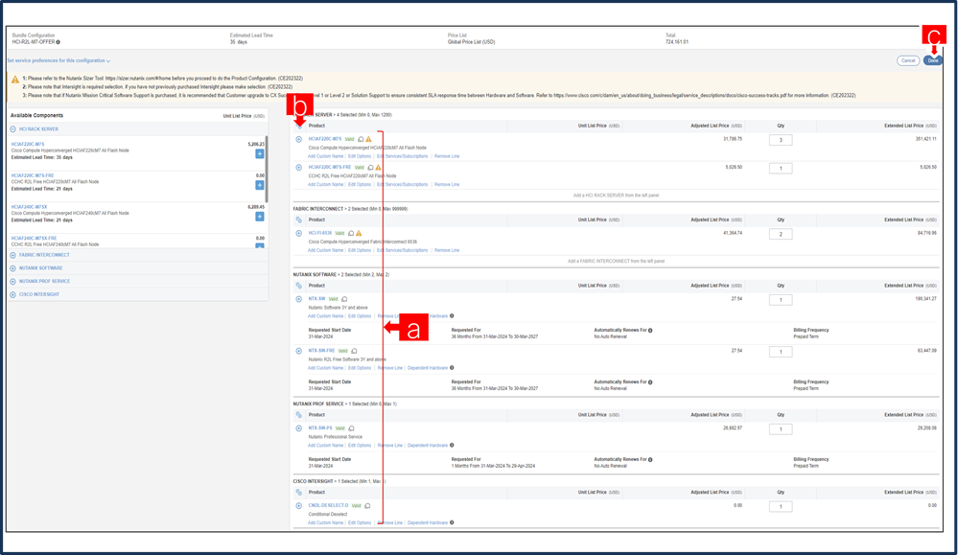Click the quantity field for CNDL-DESELECT-D
This screenshot has width=958, height=555.
[781, 506]
